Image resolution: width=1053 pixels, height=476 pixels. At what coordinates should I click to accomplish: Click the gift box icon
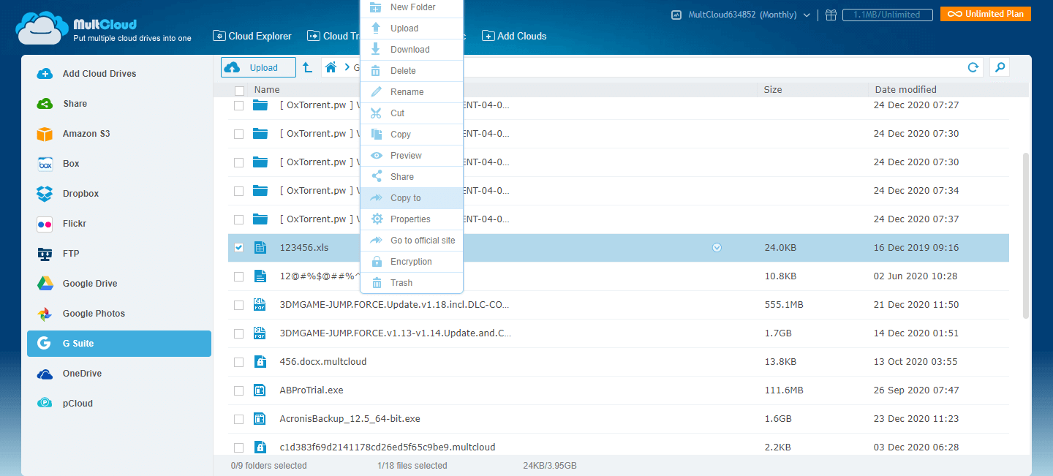click(831, 15)
